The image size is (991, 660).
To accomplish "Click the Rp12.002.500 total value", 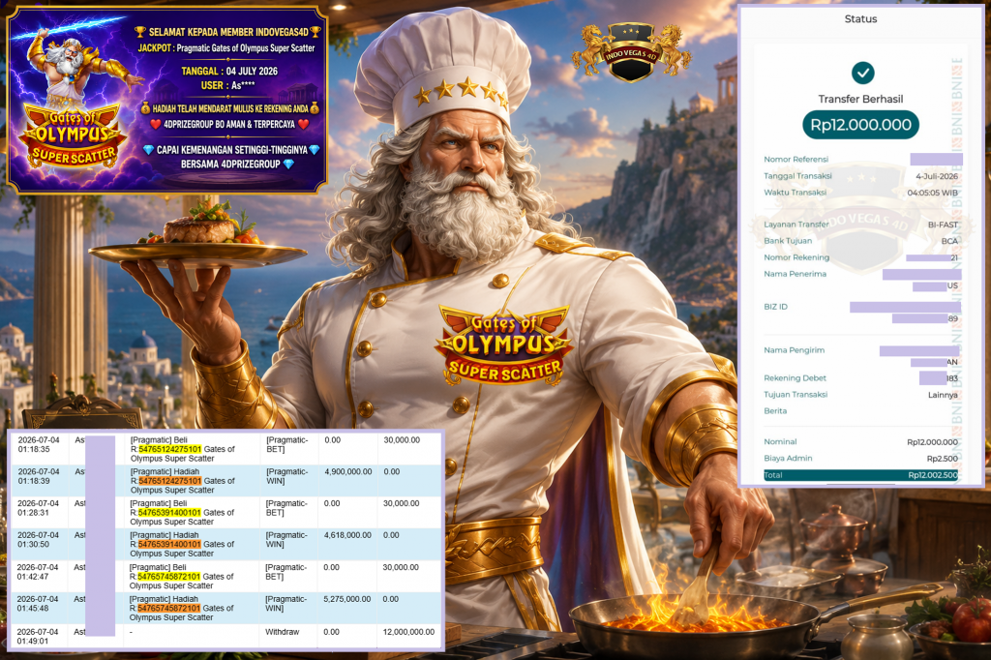I will click(933, 475).
